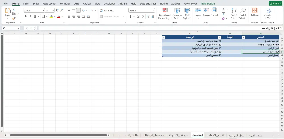
Task: Expand the formula bar chevron
Action: tap(281, 28)
